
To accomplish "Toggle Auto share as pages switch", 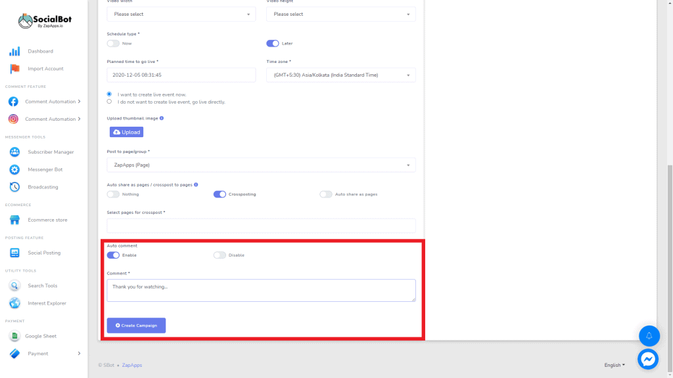I will coord(326,194).
